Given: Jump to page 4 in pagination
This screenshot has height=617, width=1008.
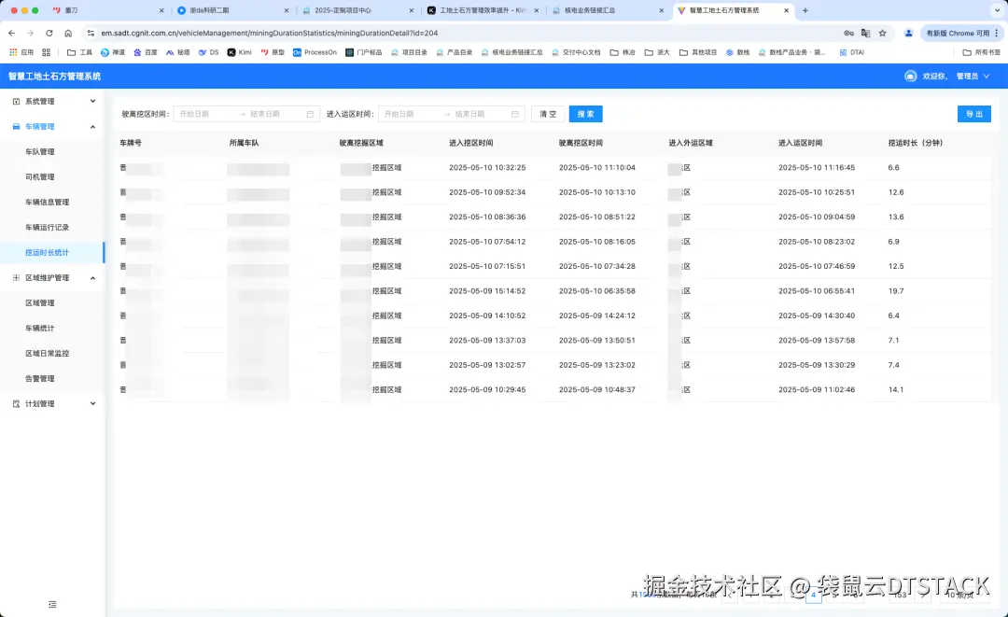Looking at the screenshot, I should [813, 595].
